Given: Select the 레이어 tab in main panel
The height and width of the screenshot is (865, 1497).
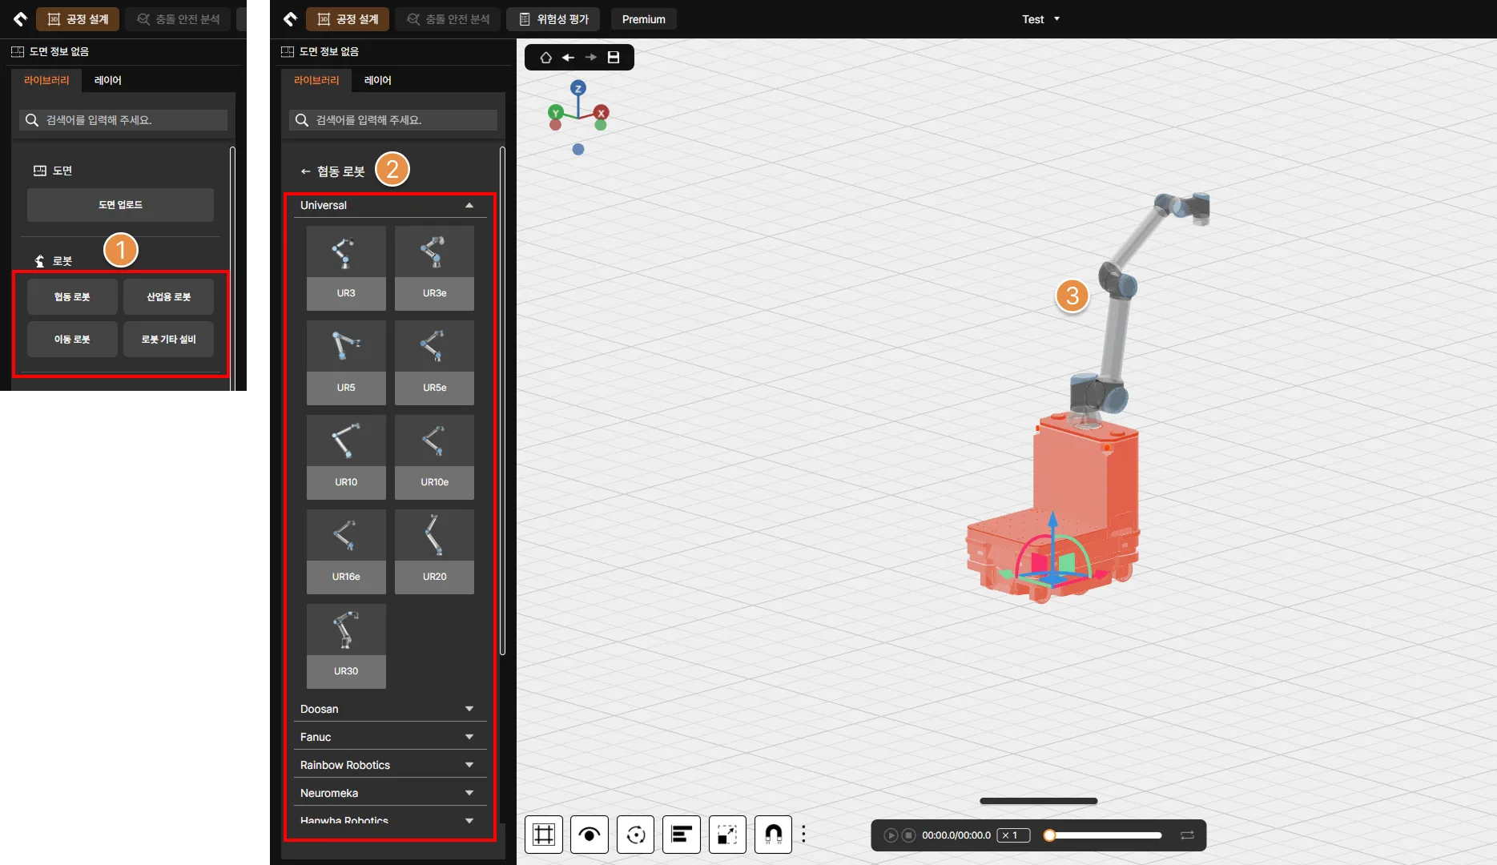Looking at the screenshot, I should 378,80.
